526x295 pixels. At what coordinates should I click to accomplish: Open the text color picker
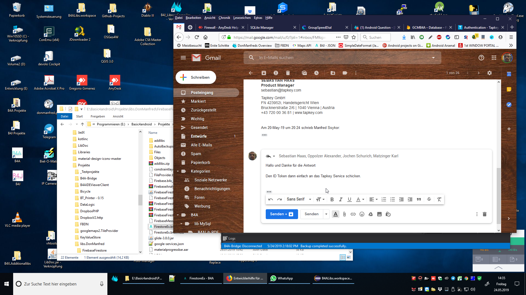point(360,199)
